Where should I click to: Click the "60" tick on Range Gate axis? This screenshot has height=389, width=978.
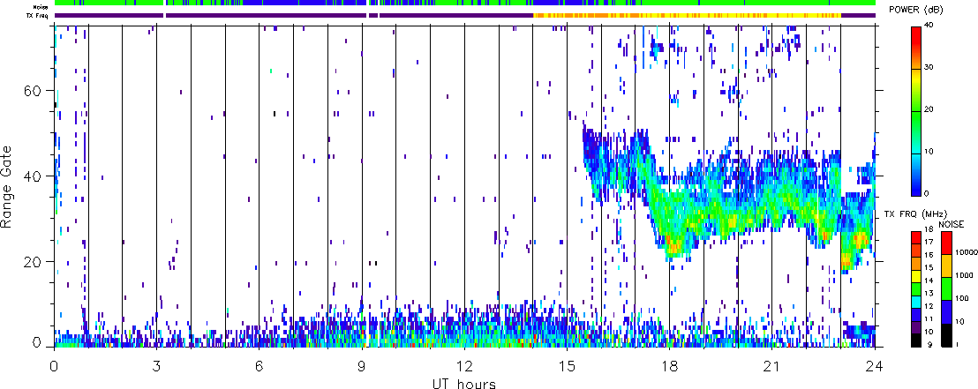[x=33, y=90]
